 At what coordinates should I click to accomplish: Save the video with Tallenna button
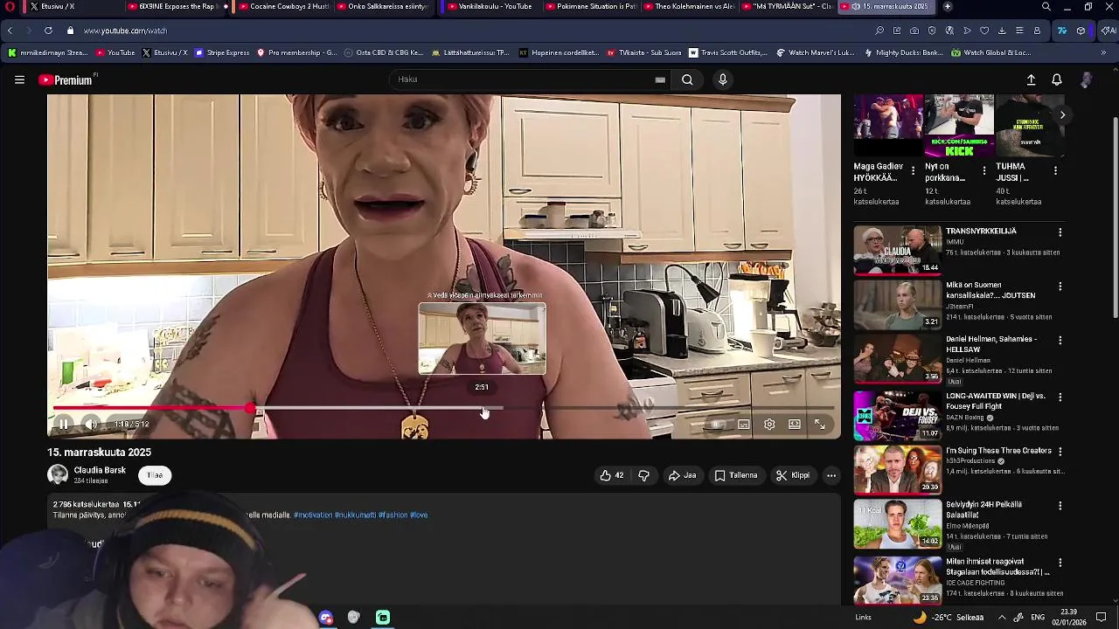[736, 475]
